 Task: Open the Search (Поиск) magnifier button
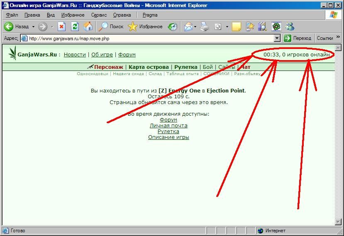(x=110, y=27)
